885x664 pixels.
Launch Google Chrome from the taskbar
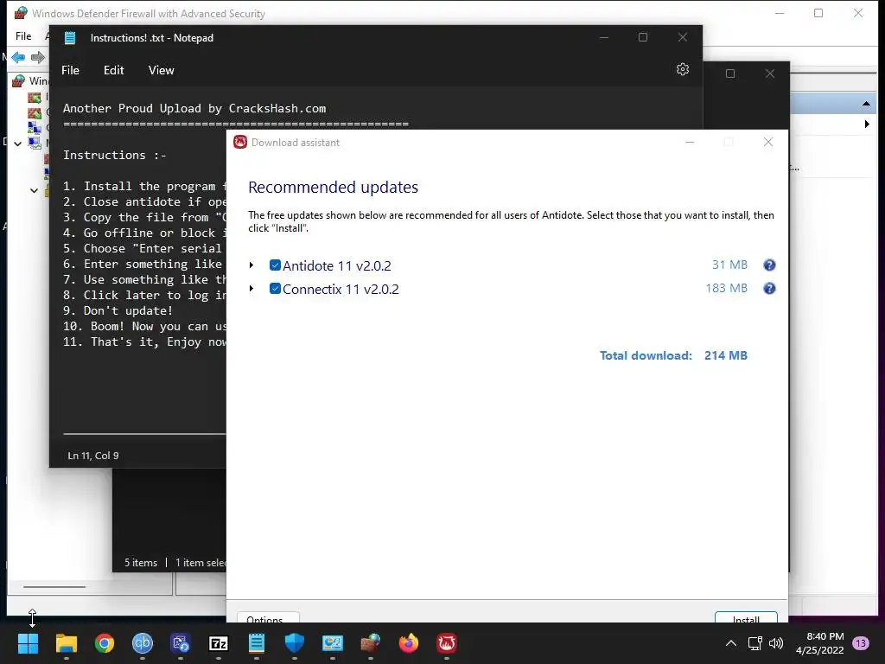pyautogui.click(x=105, y=643)
